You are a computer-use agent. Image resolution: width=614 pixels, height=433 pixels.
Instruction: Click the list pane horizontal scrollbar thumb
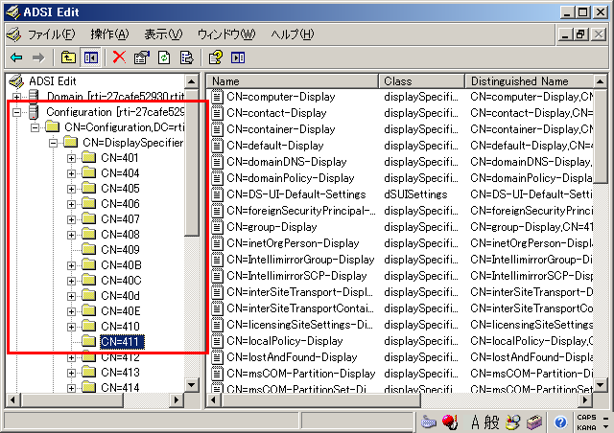321,400
